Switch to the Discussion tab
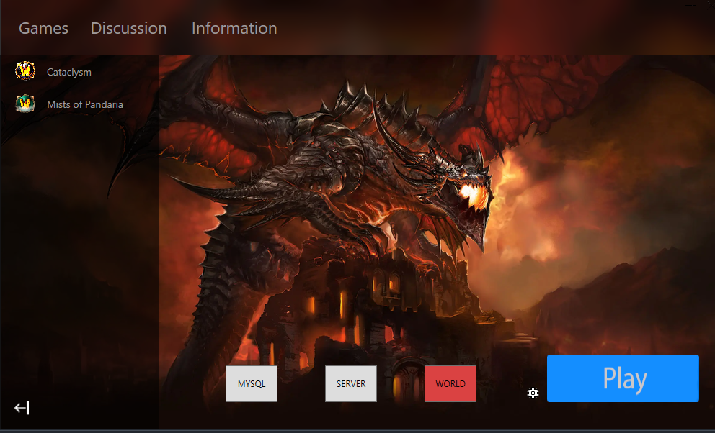 tap(128, 28)
